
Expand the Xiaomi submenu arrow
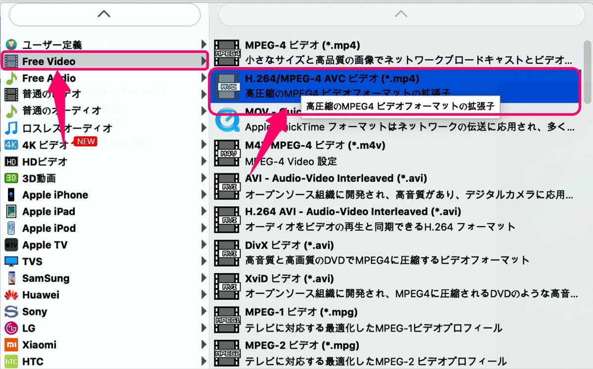(x=204, y=345)
